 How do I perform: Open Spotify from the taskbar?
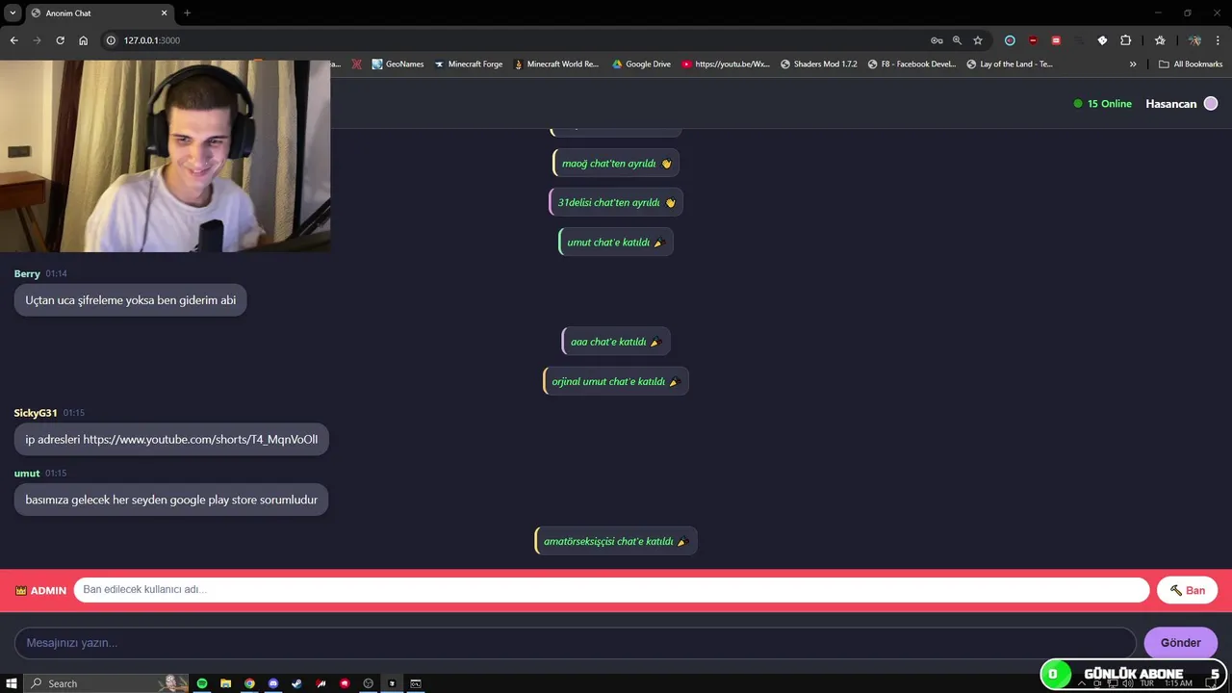[x=202, y=683]
